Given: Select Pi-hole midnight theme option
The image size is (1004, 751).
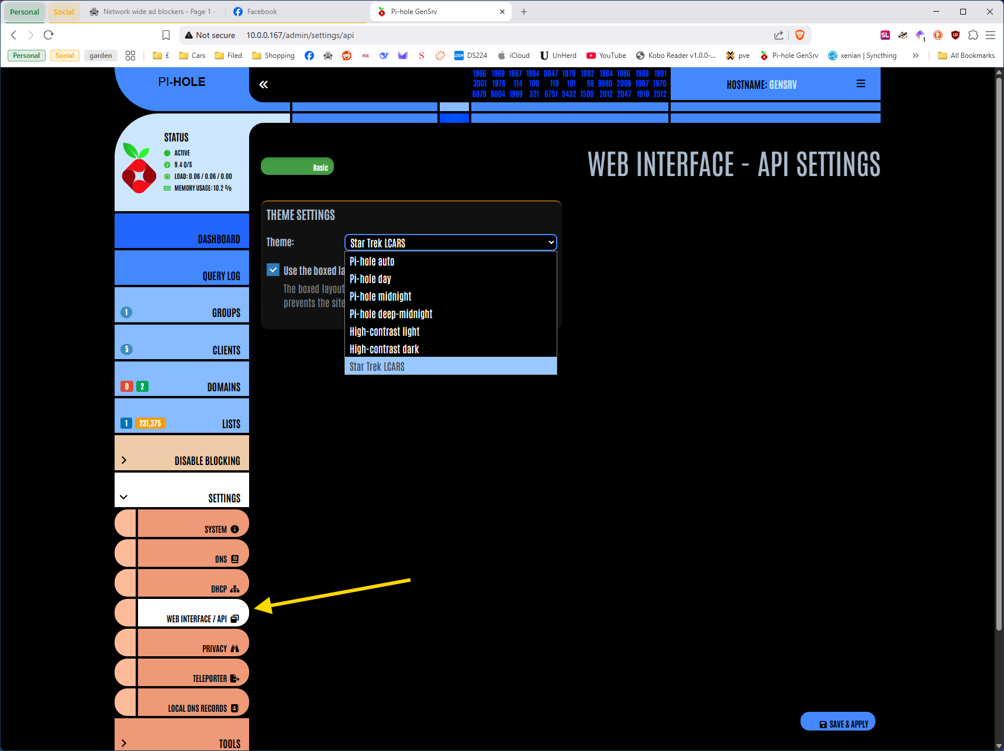Looking at the screenshot, I should 380,297.
